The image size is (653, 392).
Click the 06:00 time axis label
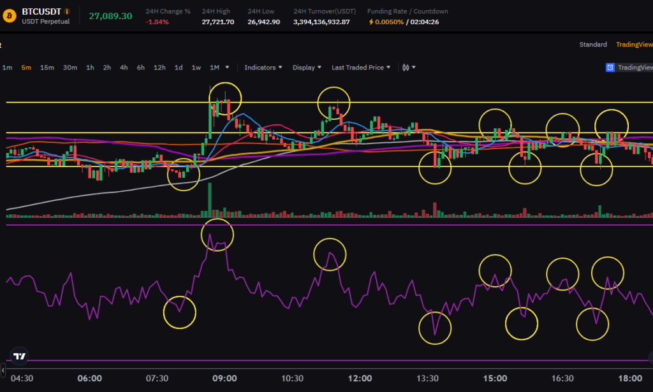pos(89,378)
